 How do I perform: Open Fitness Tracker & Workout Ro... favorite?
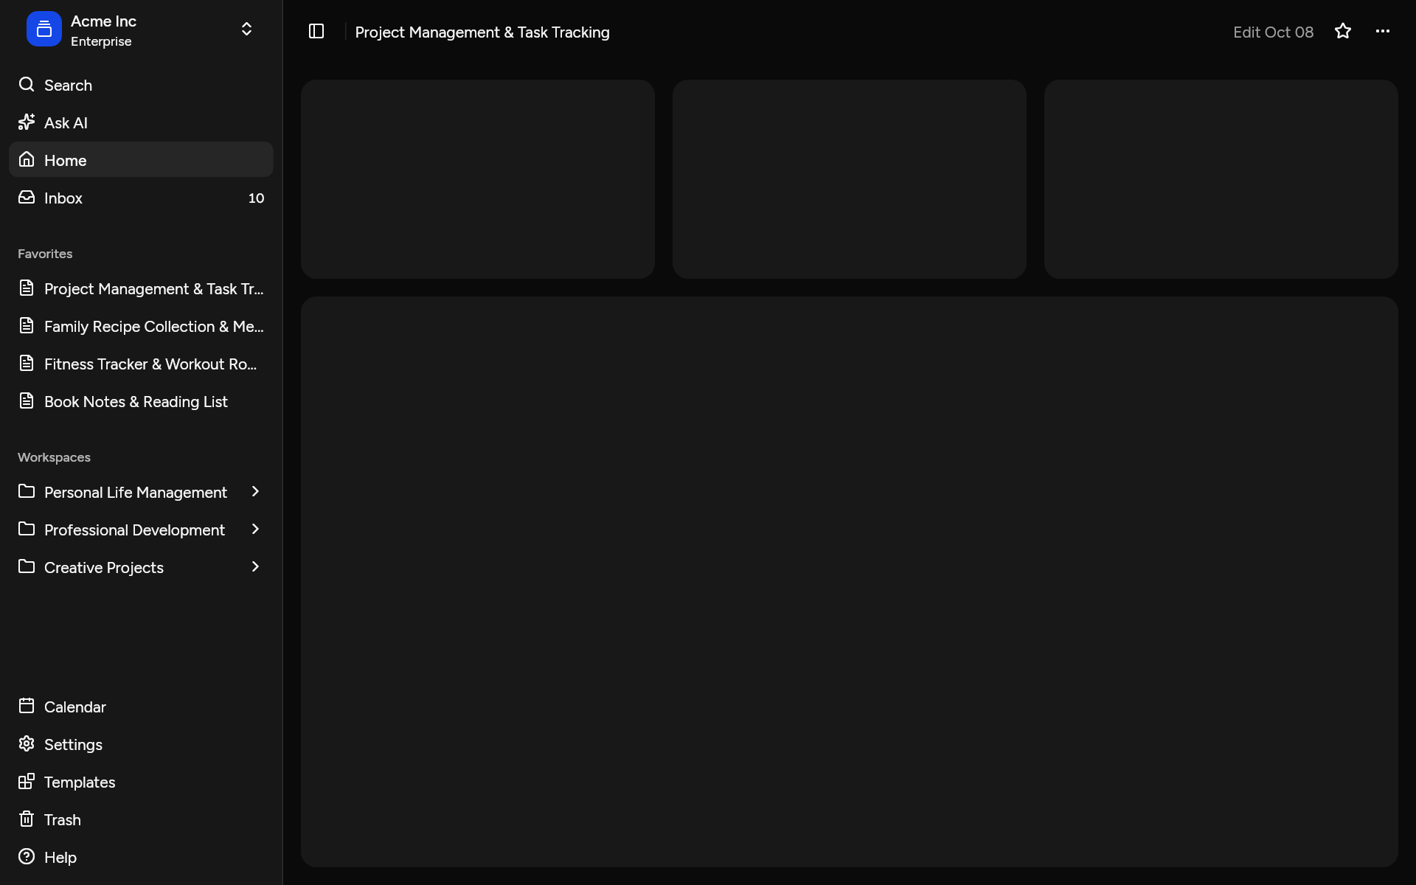click(141, 364)
